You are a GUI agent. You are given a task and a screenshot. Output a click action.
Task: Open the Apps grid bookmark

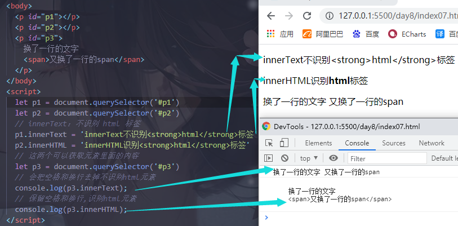[x=280, y=34]
